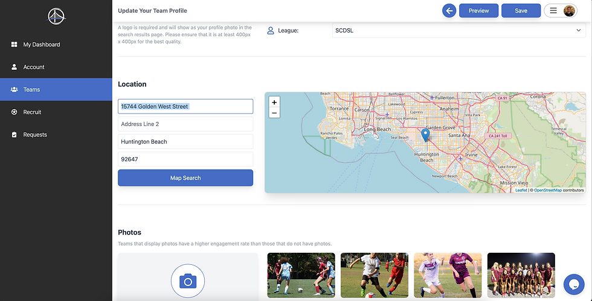Click the League person icon
Viewport: 592px width, 301px height.
tap(271, 31)
